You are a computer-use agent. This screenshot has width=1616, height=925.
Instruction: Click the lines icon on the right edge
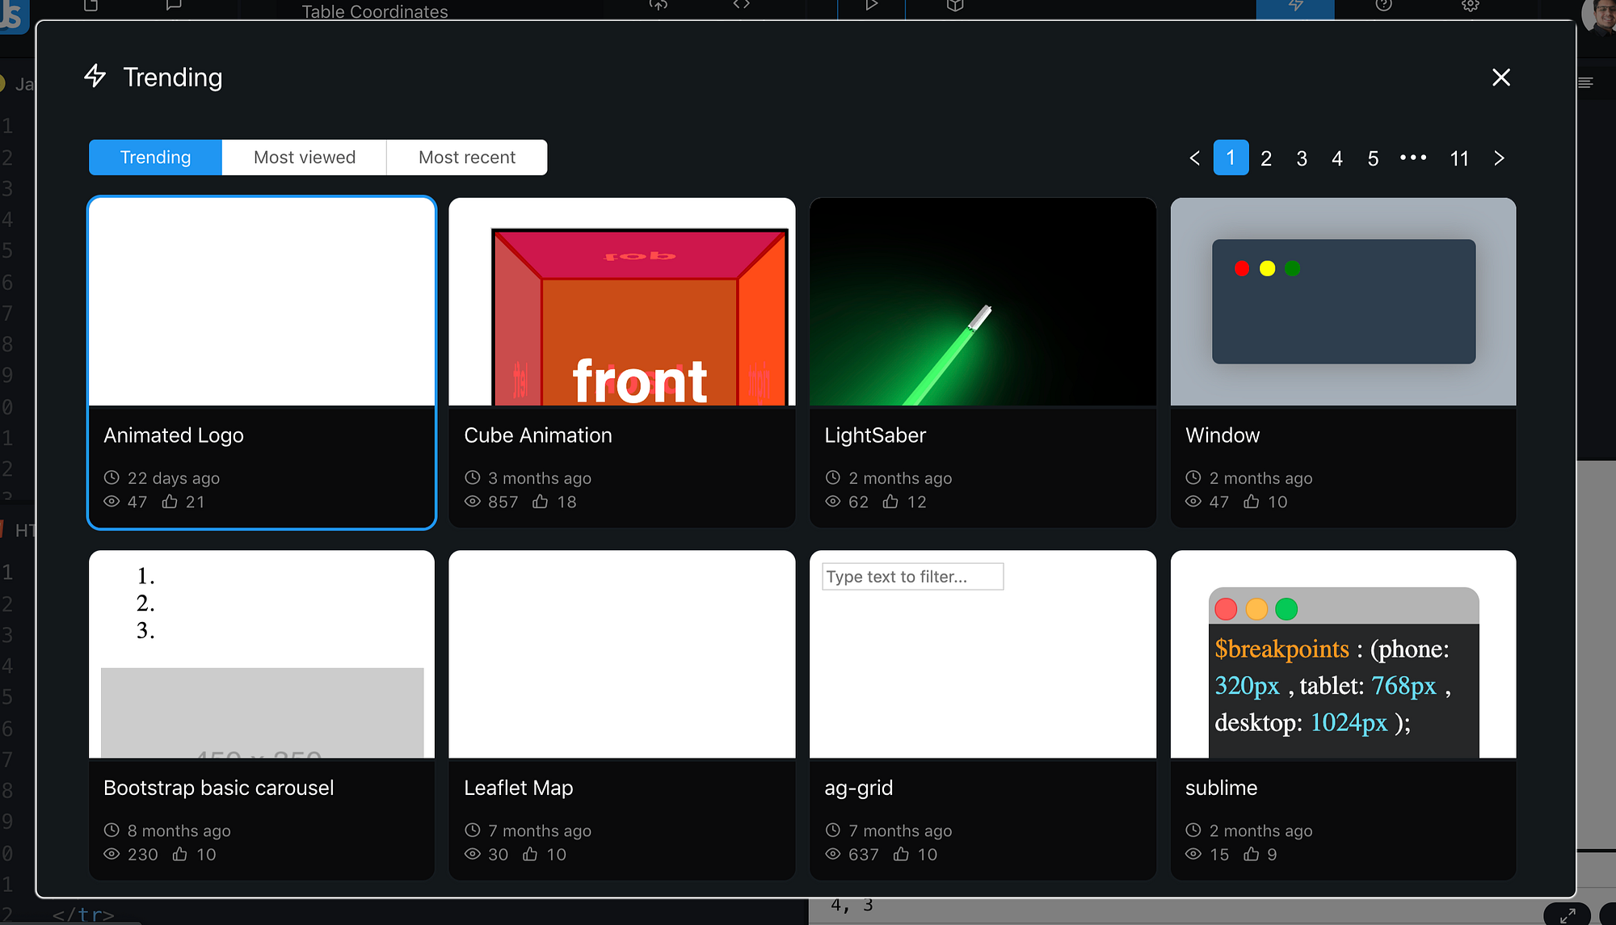[x=1586, y=81]
